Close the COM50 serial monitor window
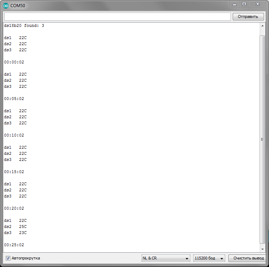Image resolution: width=269 pixels, height=267 pixels. coord(258,4)
